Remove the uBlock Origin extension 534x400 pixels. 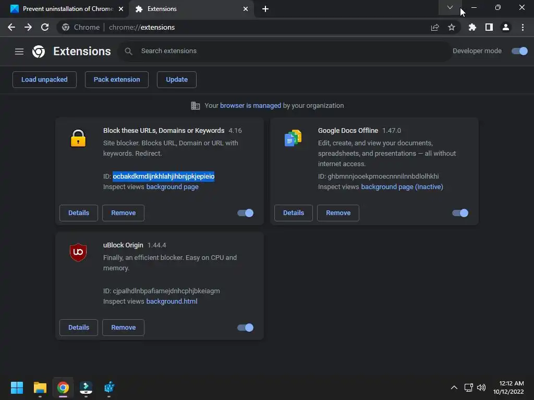coord(123,328)
